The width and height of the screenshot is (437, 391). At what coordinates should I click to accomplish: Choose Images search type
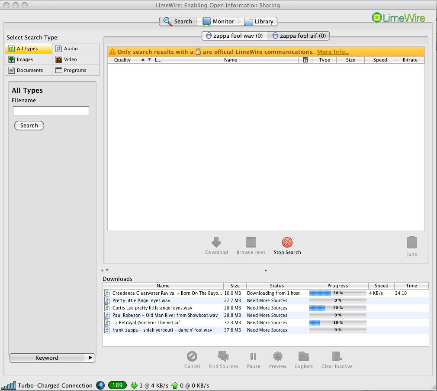(x=29, y=59)
